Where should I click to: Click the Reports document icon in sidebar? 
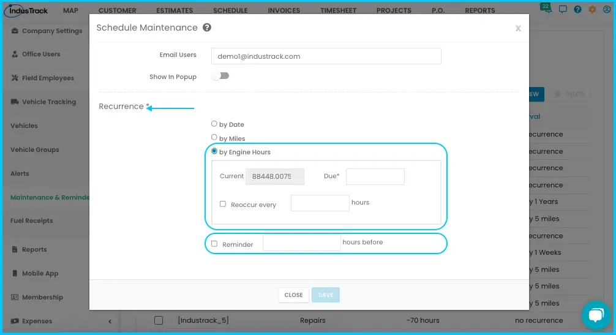(x=15, y=249)
